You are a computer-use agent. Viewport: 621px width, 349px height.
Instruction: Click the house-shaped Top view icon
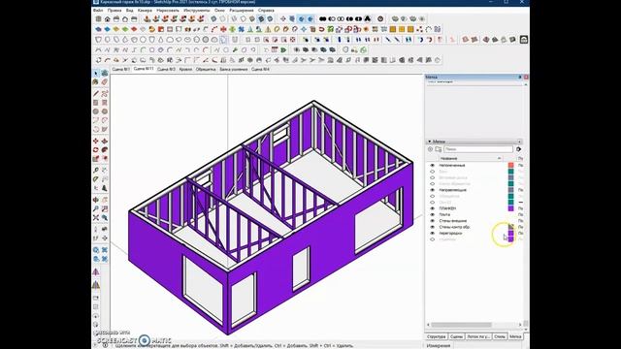coord(108,19)
